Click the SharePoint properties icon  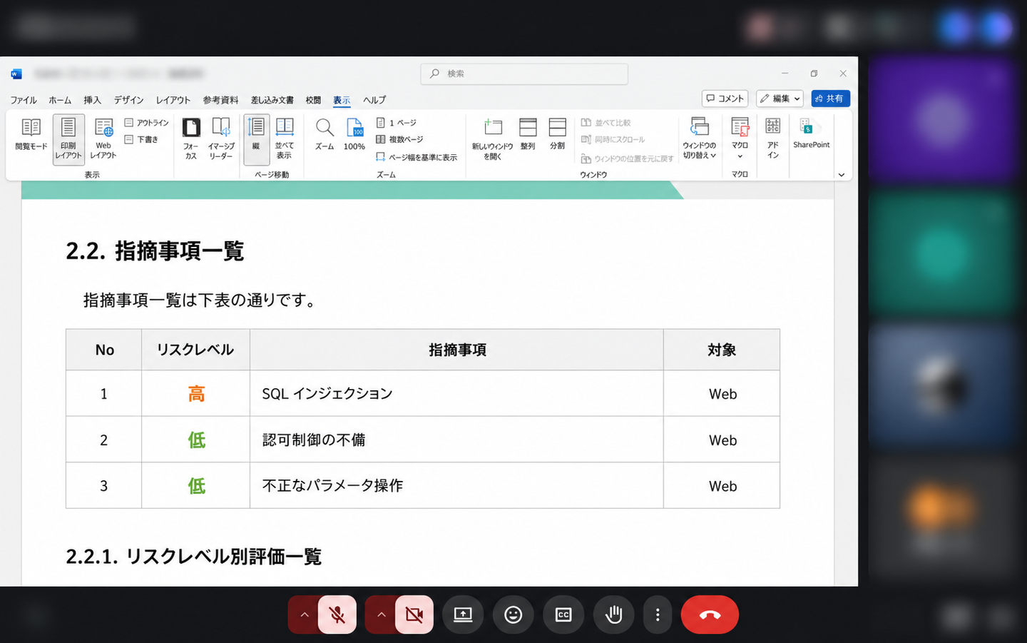click(812, 133)
